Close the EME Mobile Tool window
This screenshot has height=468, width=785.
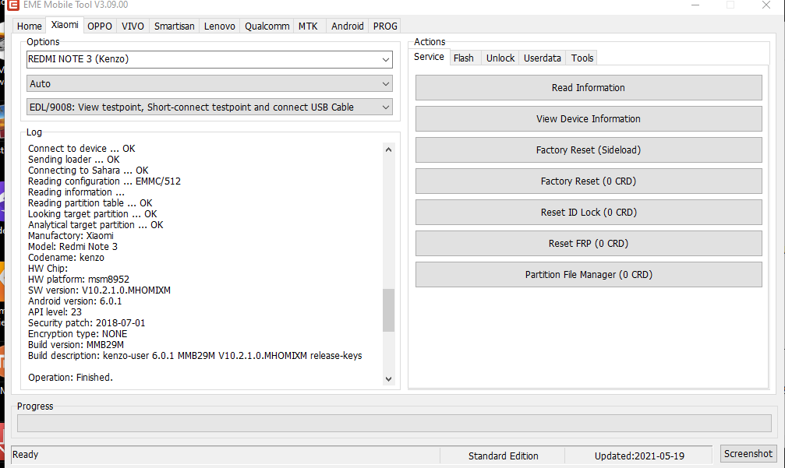pos(766,5)
